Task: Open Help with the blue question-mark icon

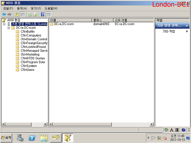Action: (43, 14)
